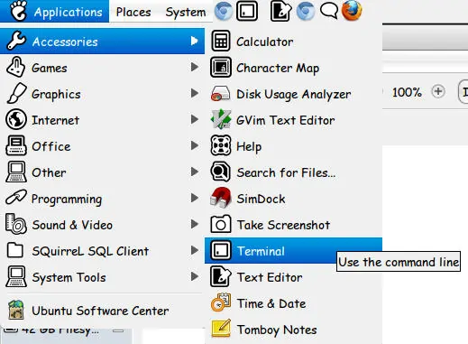Click the SimDock magnet icon
Viewport: 468px width, 344px height.
tap(221, 198)
